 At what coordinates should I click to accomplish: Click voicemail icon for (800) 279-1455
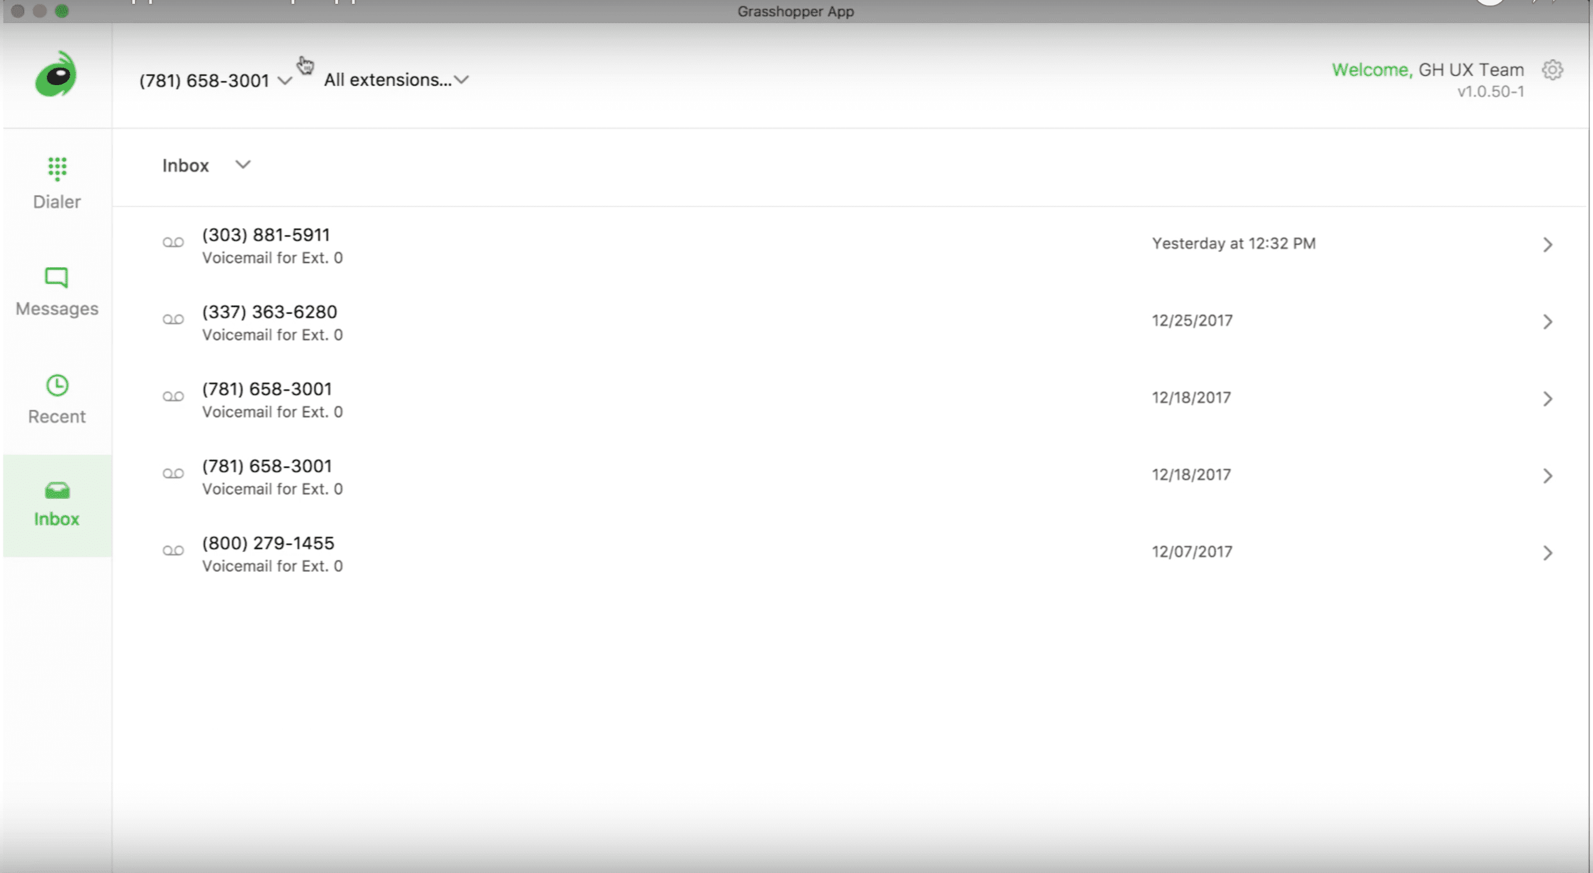173,551
